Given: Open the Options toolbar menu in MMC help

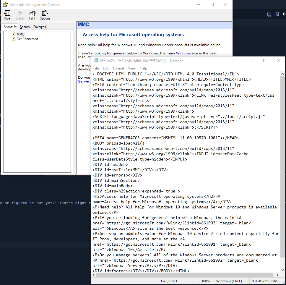Looking at the screenshot, I should click(45, 15).
